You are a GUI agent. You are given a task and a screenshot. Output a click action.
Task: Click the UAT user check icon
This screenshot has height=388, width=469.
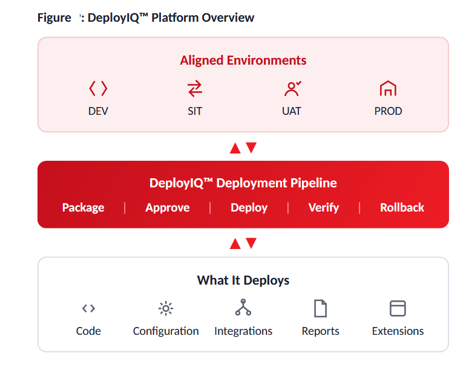pyautogui.click(x=292, y=89)
